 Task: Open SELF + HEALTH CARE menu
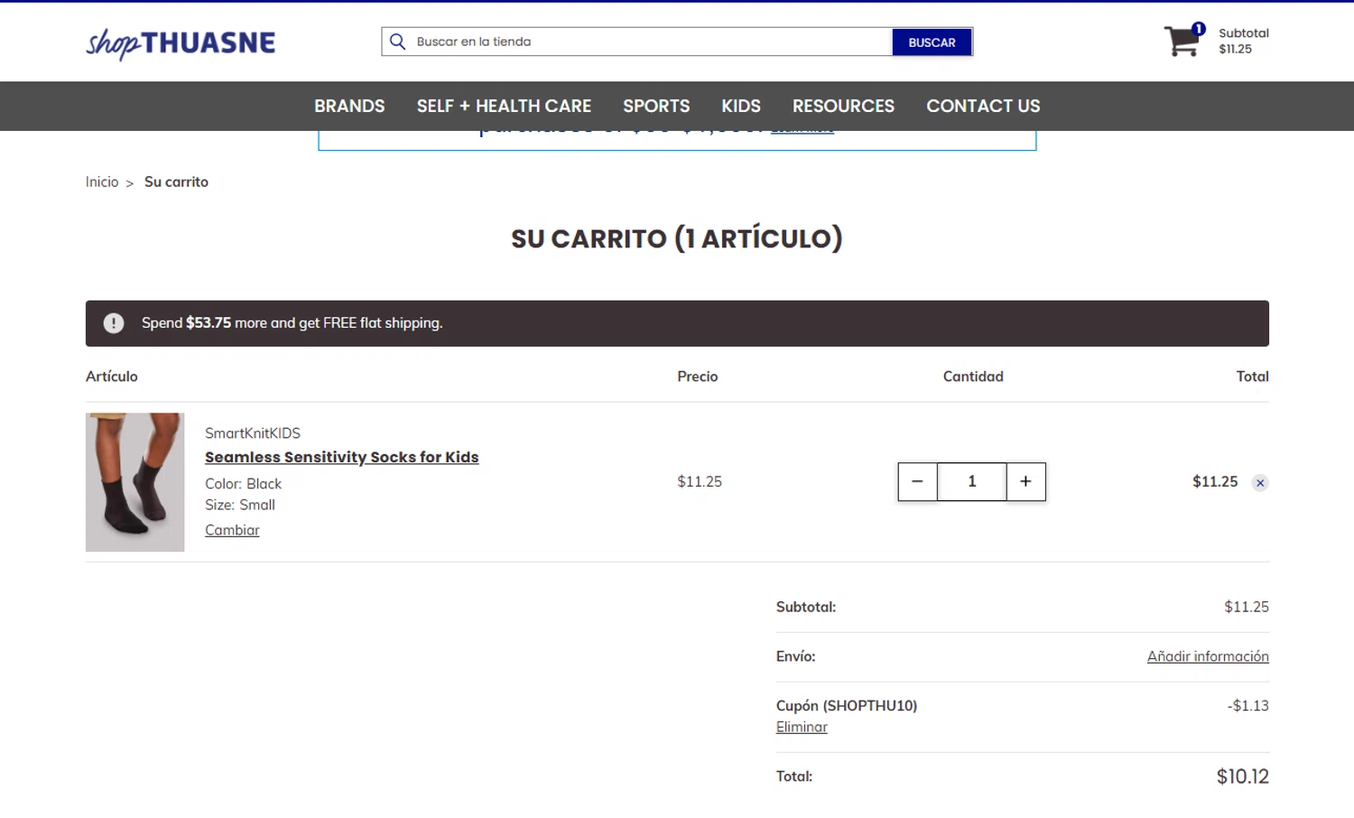504,106
